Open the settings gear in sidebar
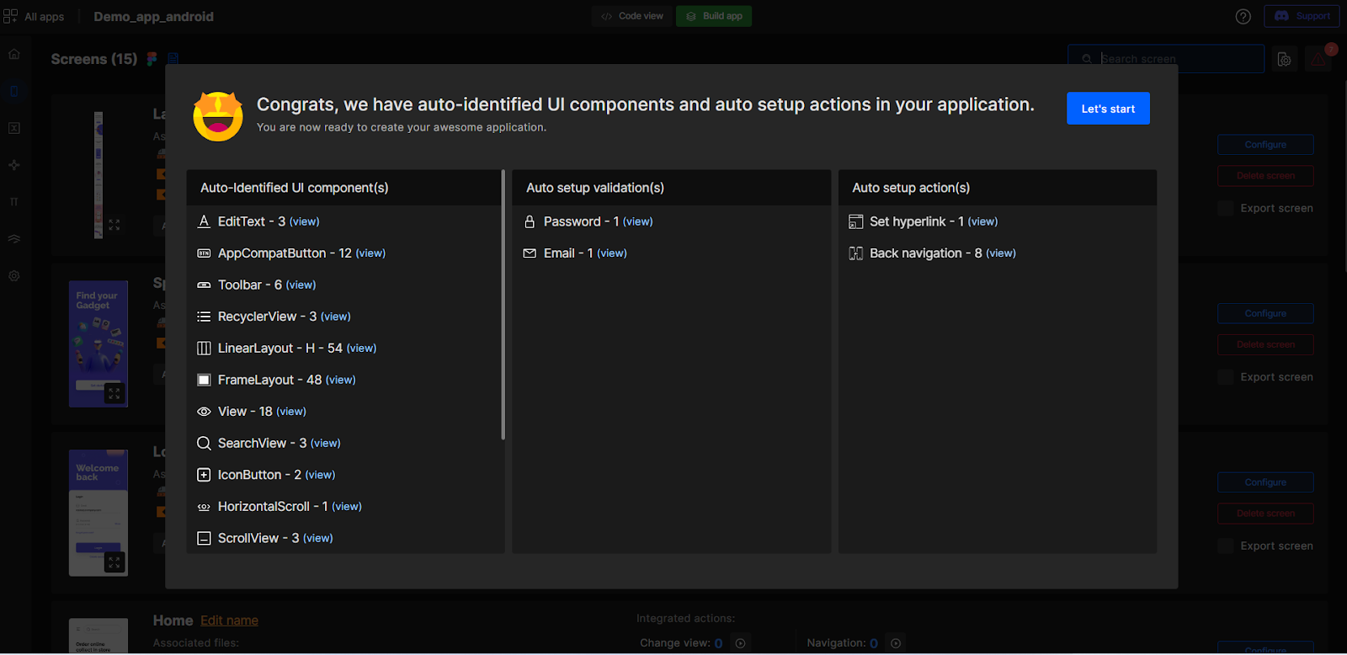 coord(14,276)
